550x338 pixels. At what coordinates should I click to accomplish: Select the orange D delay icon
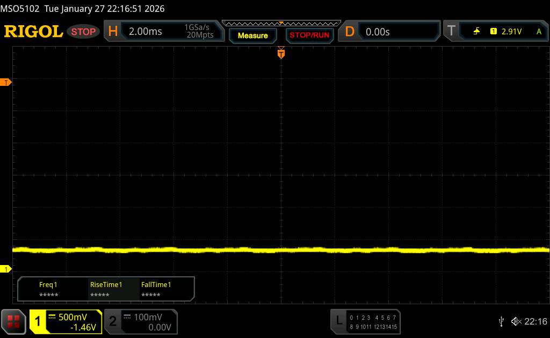[350, 32]
